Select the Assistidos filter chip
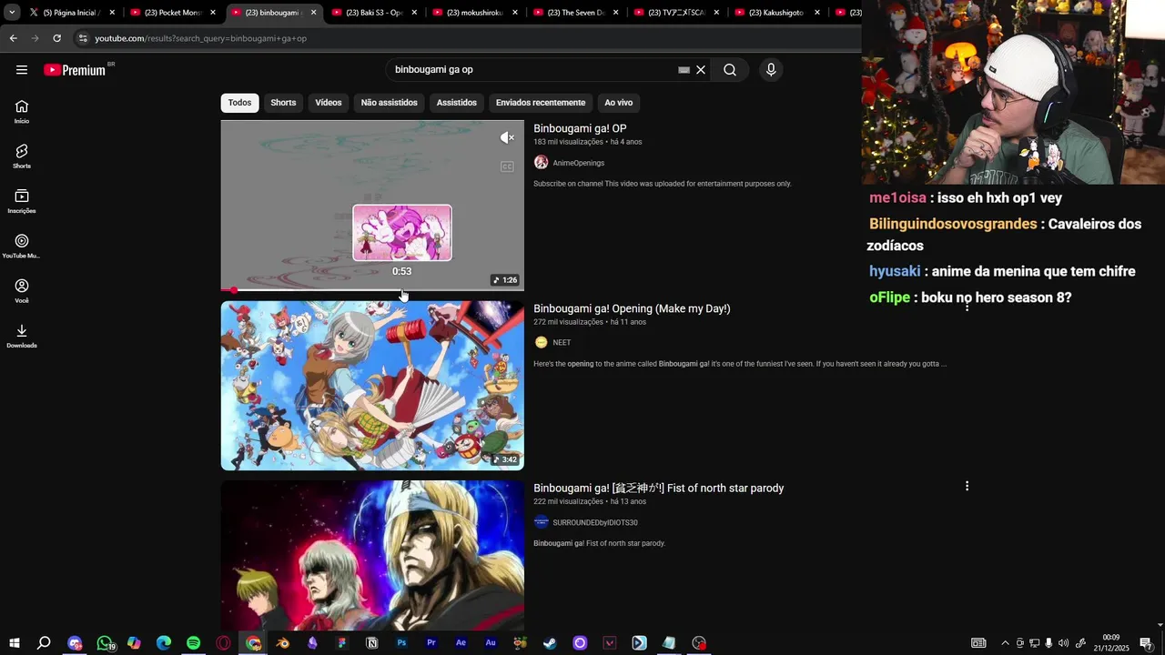 coord(456,103)
